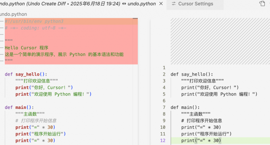Click right pane line 11 print("程序开始运行")
Image resolution: width=270 pixels, height=145 pixels.
coord(206,134)
